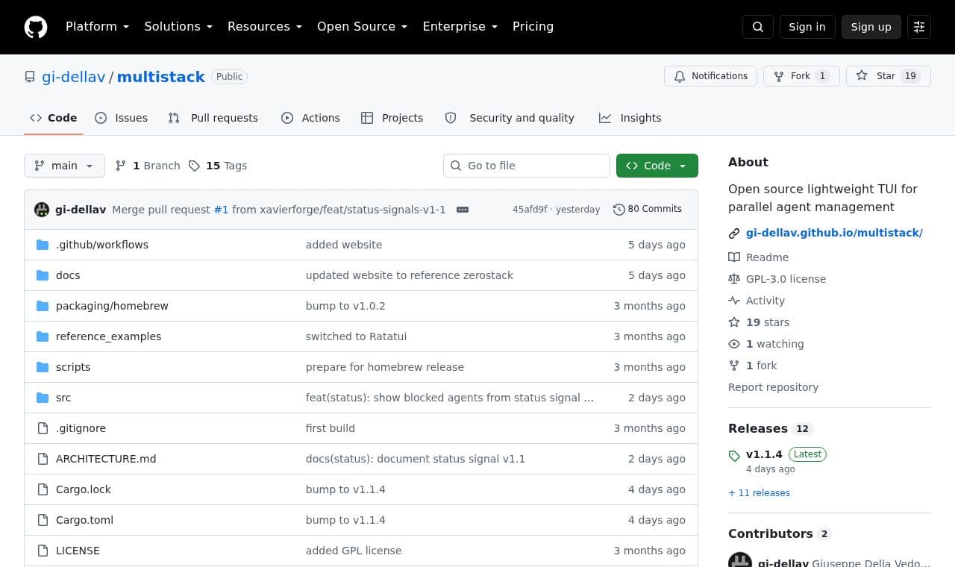Fork the multistack repository

click(801, 76)
